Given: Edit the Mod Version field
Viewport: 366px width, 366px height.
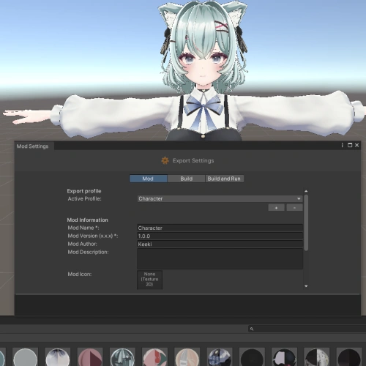Looking at the screenshot, I should (220, 236).
